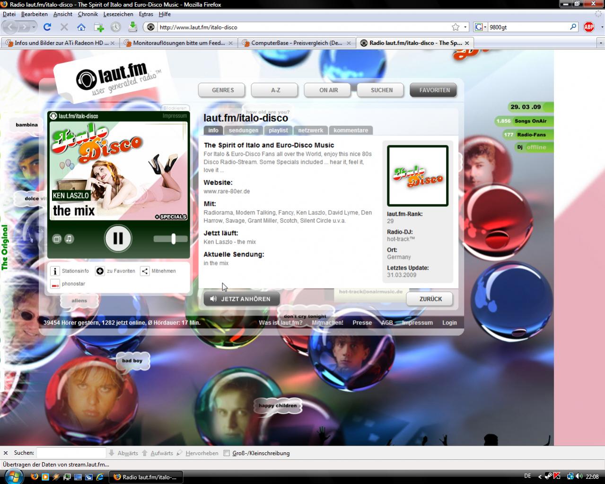Reload the laut.fm page
The width and height of the screenshot is (605, 484).
47,27
